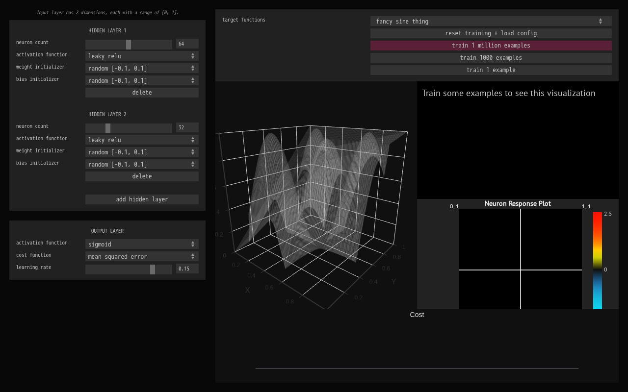
Task: Run train 1000 examples
Action: [x=491, y=58]
